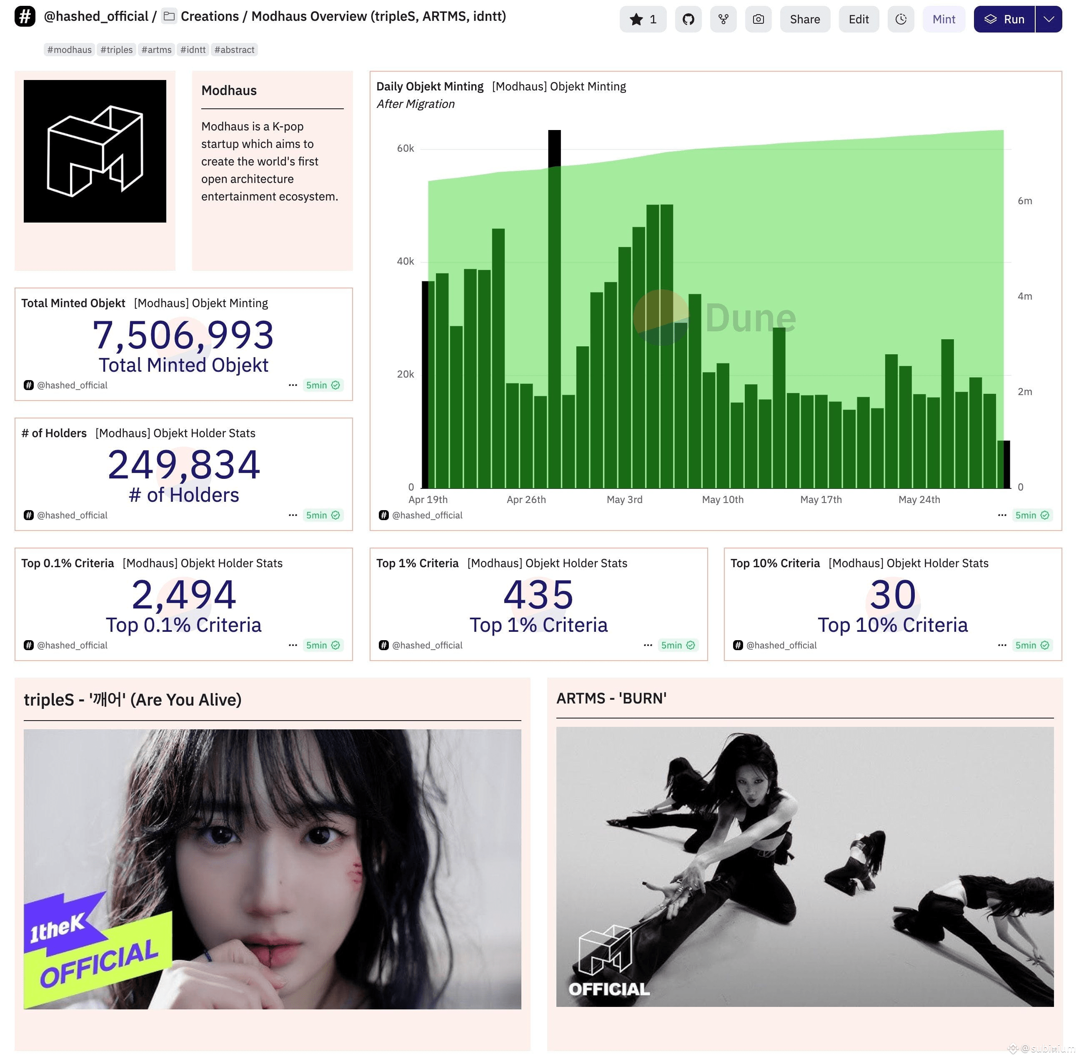Screen dimensions: 1079x1059
Task: Click the 5min refresh badge on Daily Objekt Minting
Action: (x=1032, y=515)
